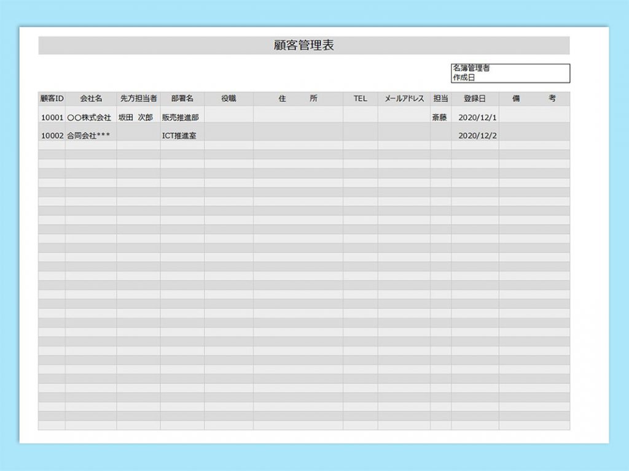Click the 斎藤 person-in-charge cell
This screenshot has width=629, height=471.
click(x=440, y=118)
